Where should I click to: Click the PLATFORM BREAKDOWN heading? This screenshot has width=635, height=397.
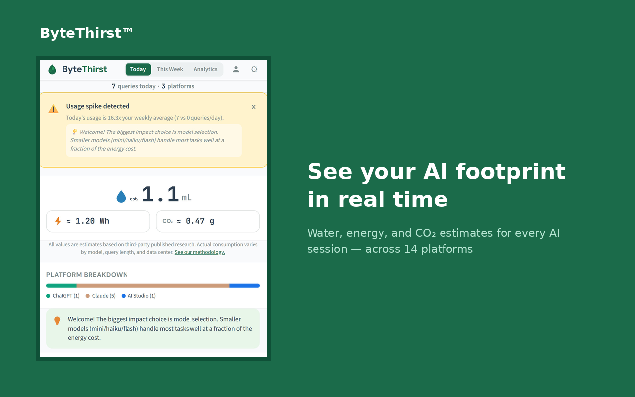(87, 275)
